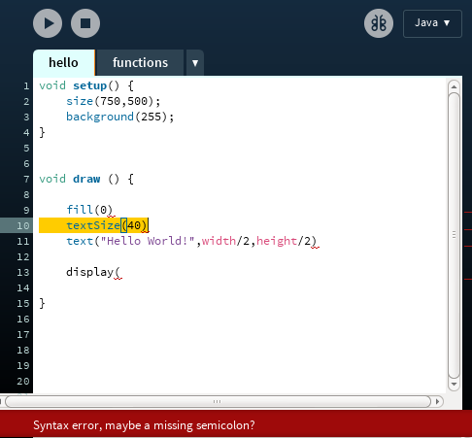Image resolution: width=472 pixels, height=438 pixels.
Task: Place cursor after fill(0) on line 9
Action: tap(113, 210)
